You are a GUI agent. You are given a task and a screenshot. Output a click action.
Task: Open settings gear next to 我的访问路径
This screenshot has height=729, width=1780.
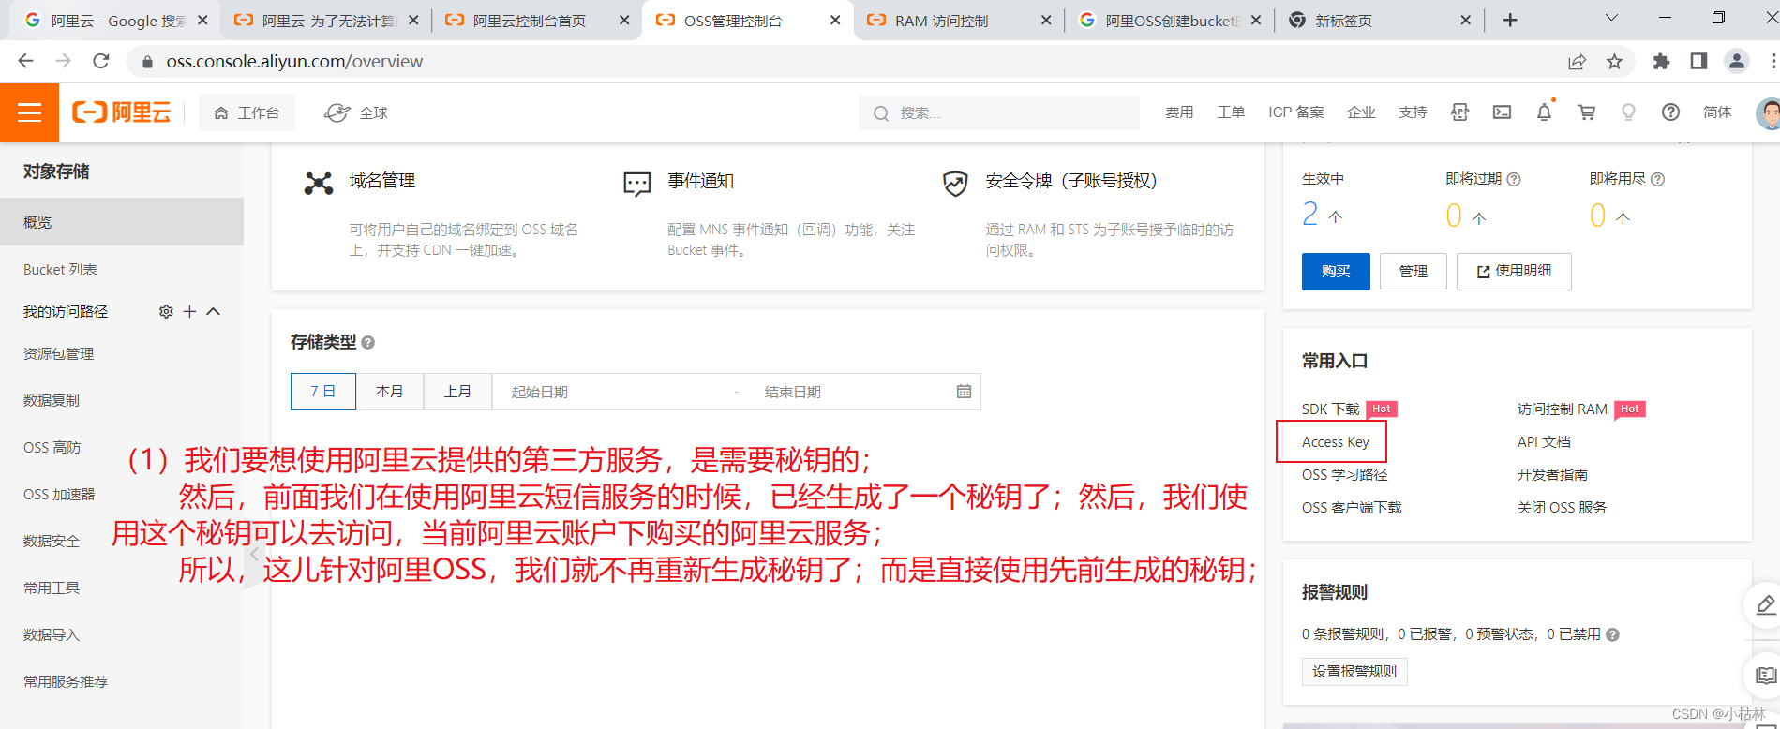(166, 311)
